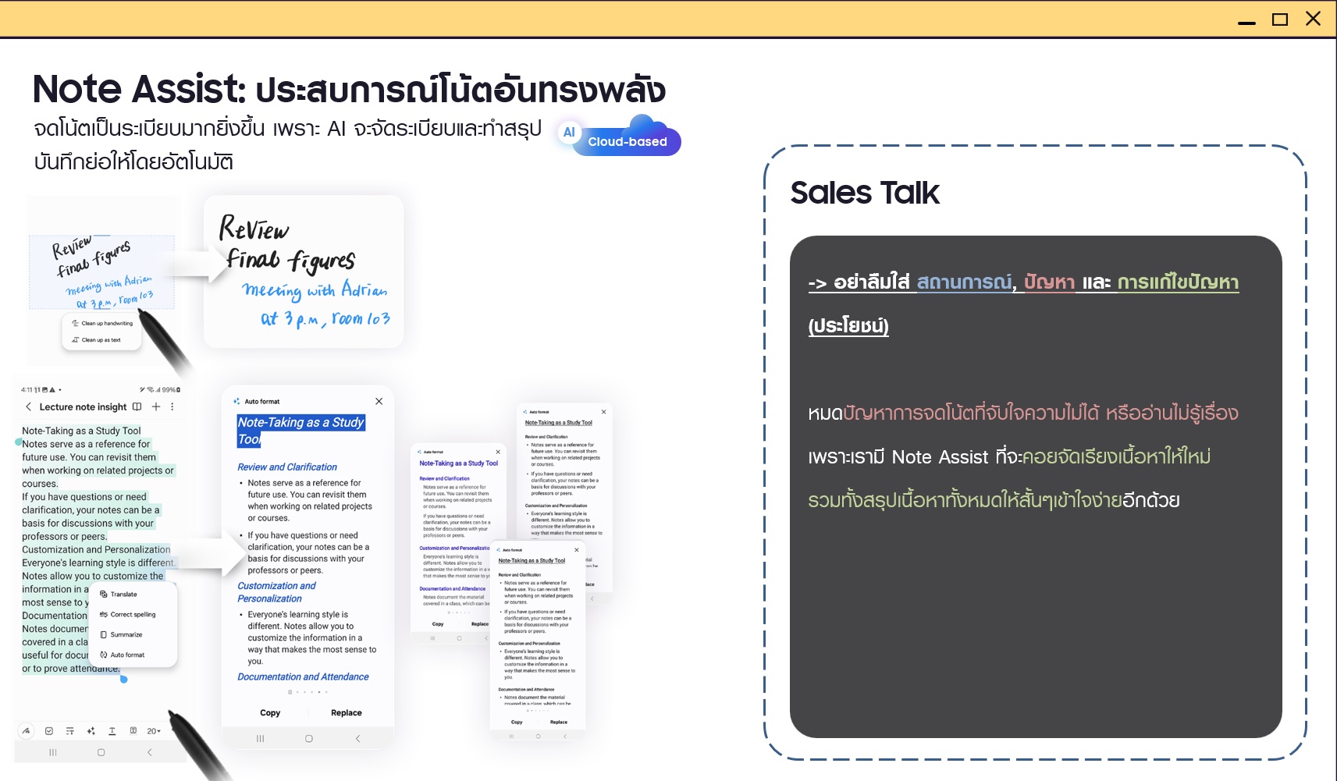Tap the page indicator dots in large Auto format panel
1337x781 pixels.
coord(308,692)
